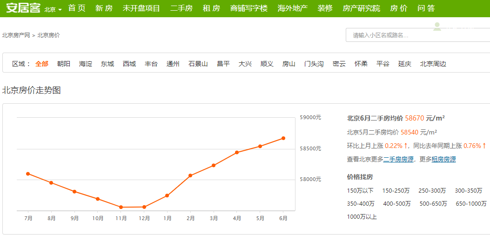
Task: Open 未开盘项目 in the top menu
Action: click(141, 8)
